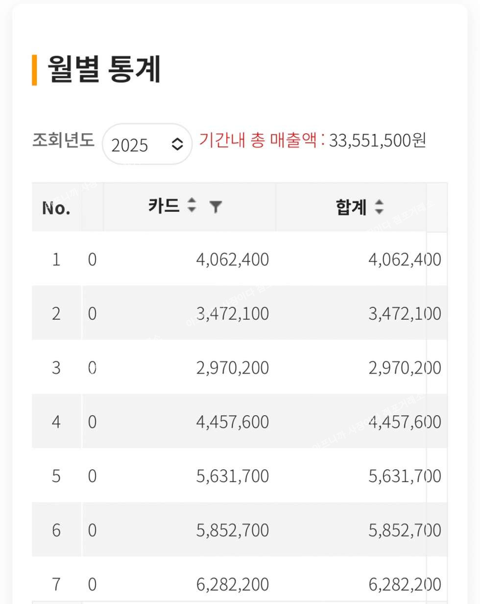
Task: Select the total sales amount 33,551,500원
Action: (377, 141)
